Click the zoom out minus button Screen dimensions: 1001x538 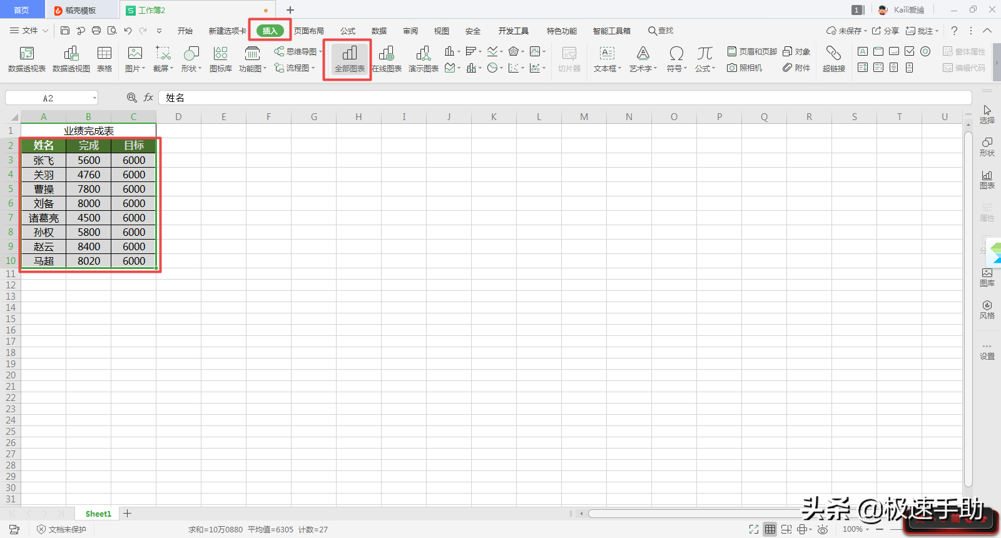[x=880, y=529]
